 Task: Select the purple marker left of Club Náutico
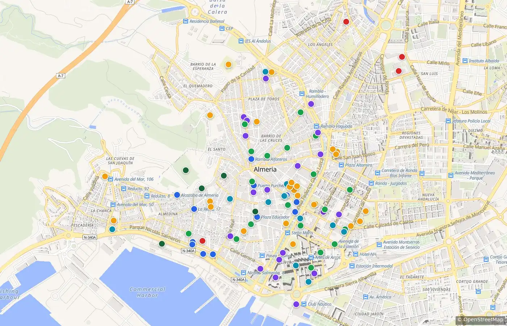pos(296,304)
